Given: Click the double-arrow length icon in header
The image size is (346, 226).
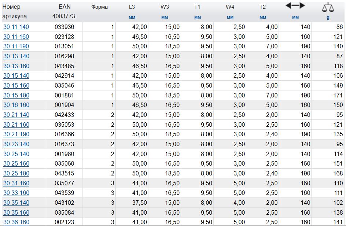Looking at the screenshot, I should click(295, 5).
